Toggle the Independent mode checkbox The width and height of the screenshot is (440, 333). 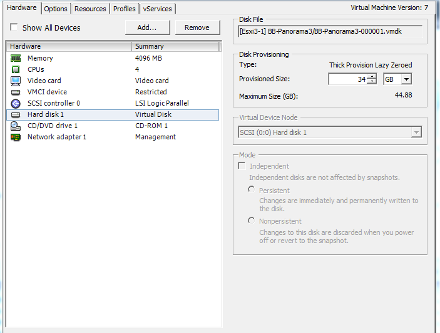tap(242, 166)
